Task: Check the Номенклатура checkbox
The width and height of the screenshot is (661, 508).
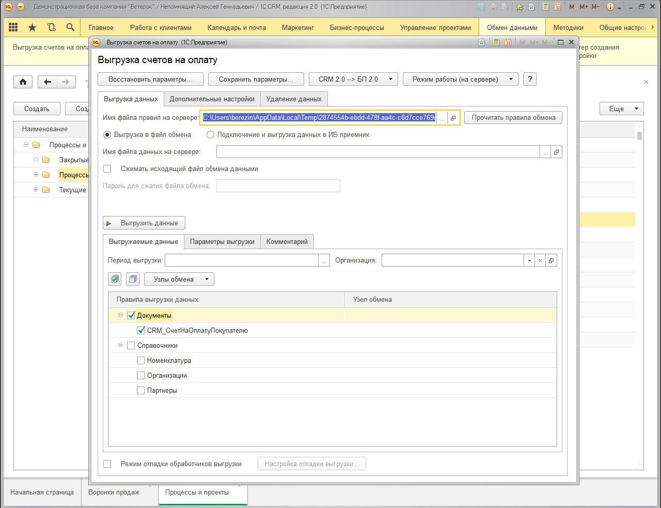Action: point(140,360)
